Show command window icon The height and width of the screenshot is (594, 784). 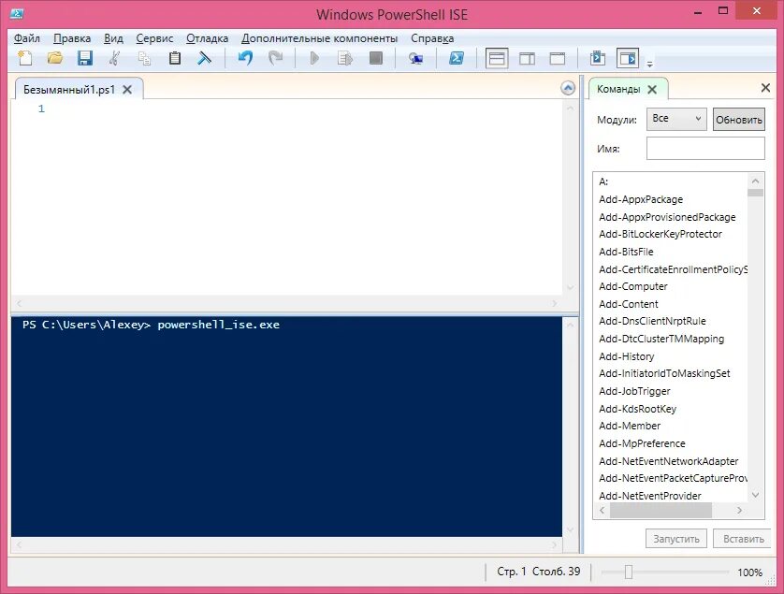point(598,59)
